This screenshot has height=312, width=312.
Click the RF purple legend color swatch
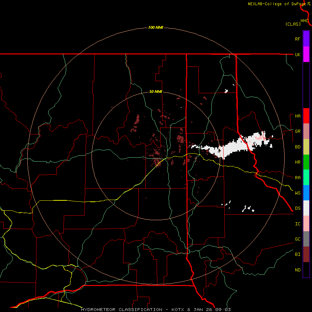click(x=306, y=38)
